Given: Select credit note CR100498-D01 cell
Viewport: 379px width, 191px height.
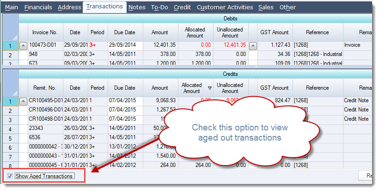Looking at the screenshot, I should pyautogui.click(x=45, y=119).
